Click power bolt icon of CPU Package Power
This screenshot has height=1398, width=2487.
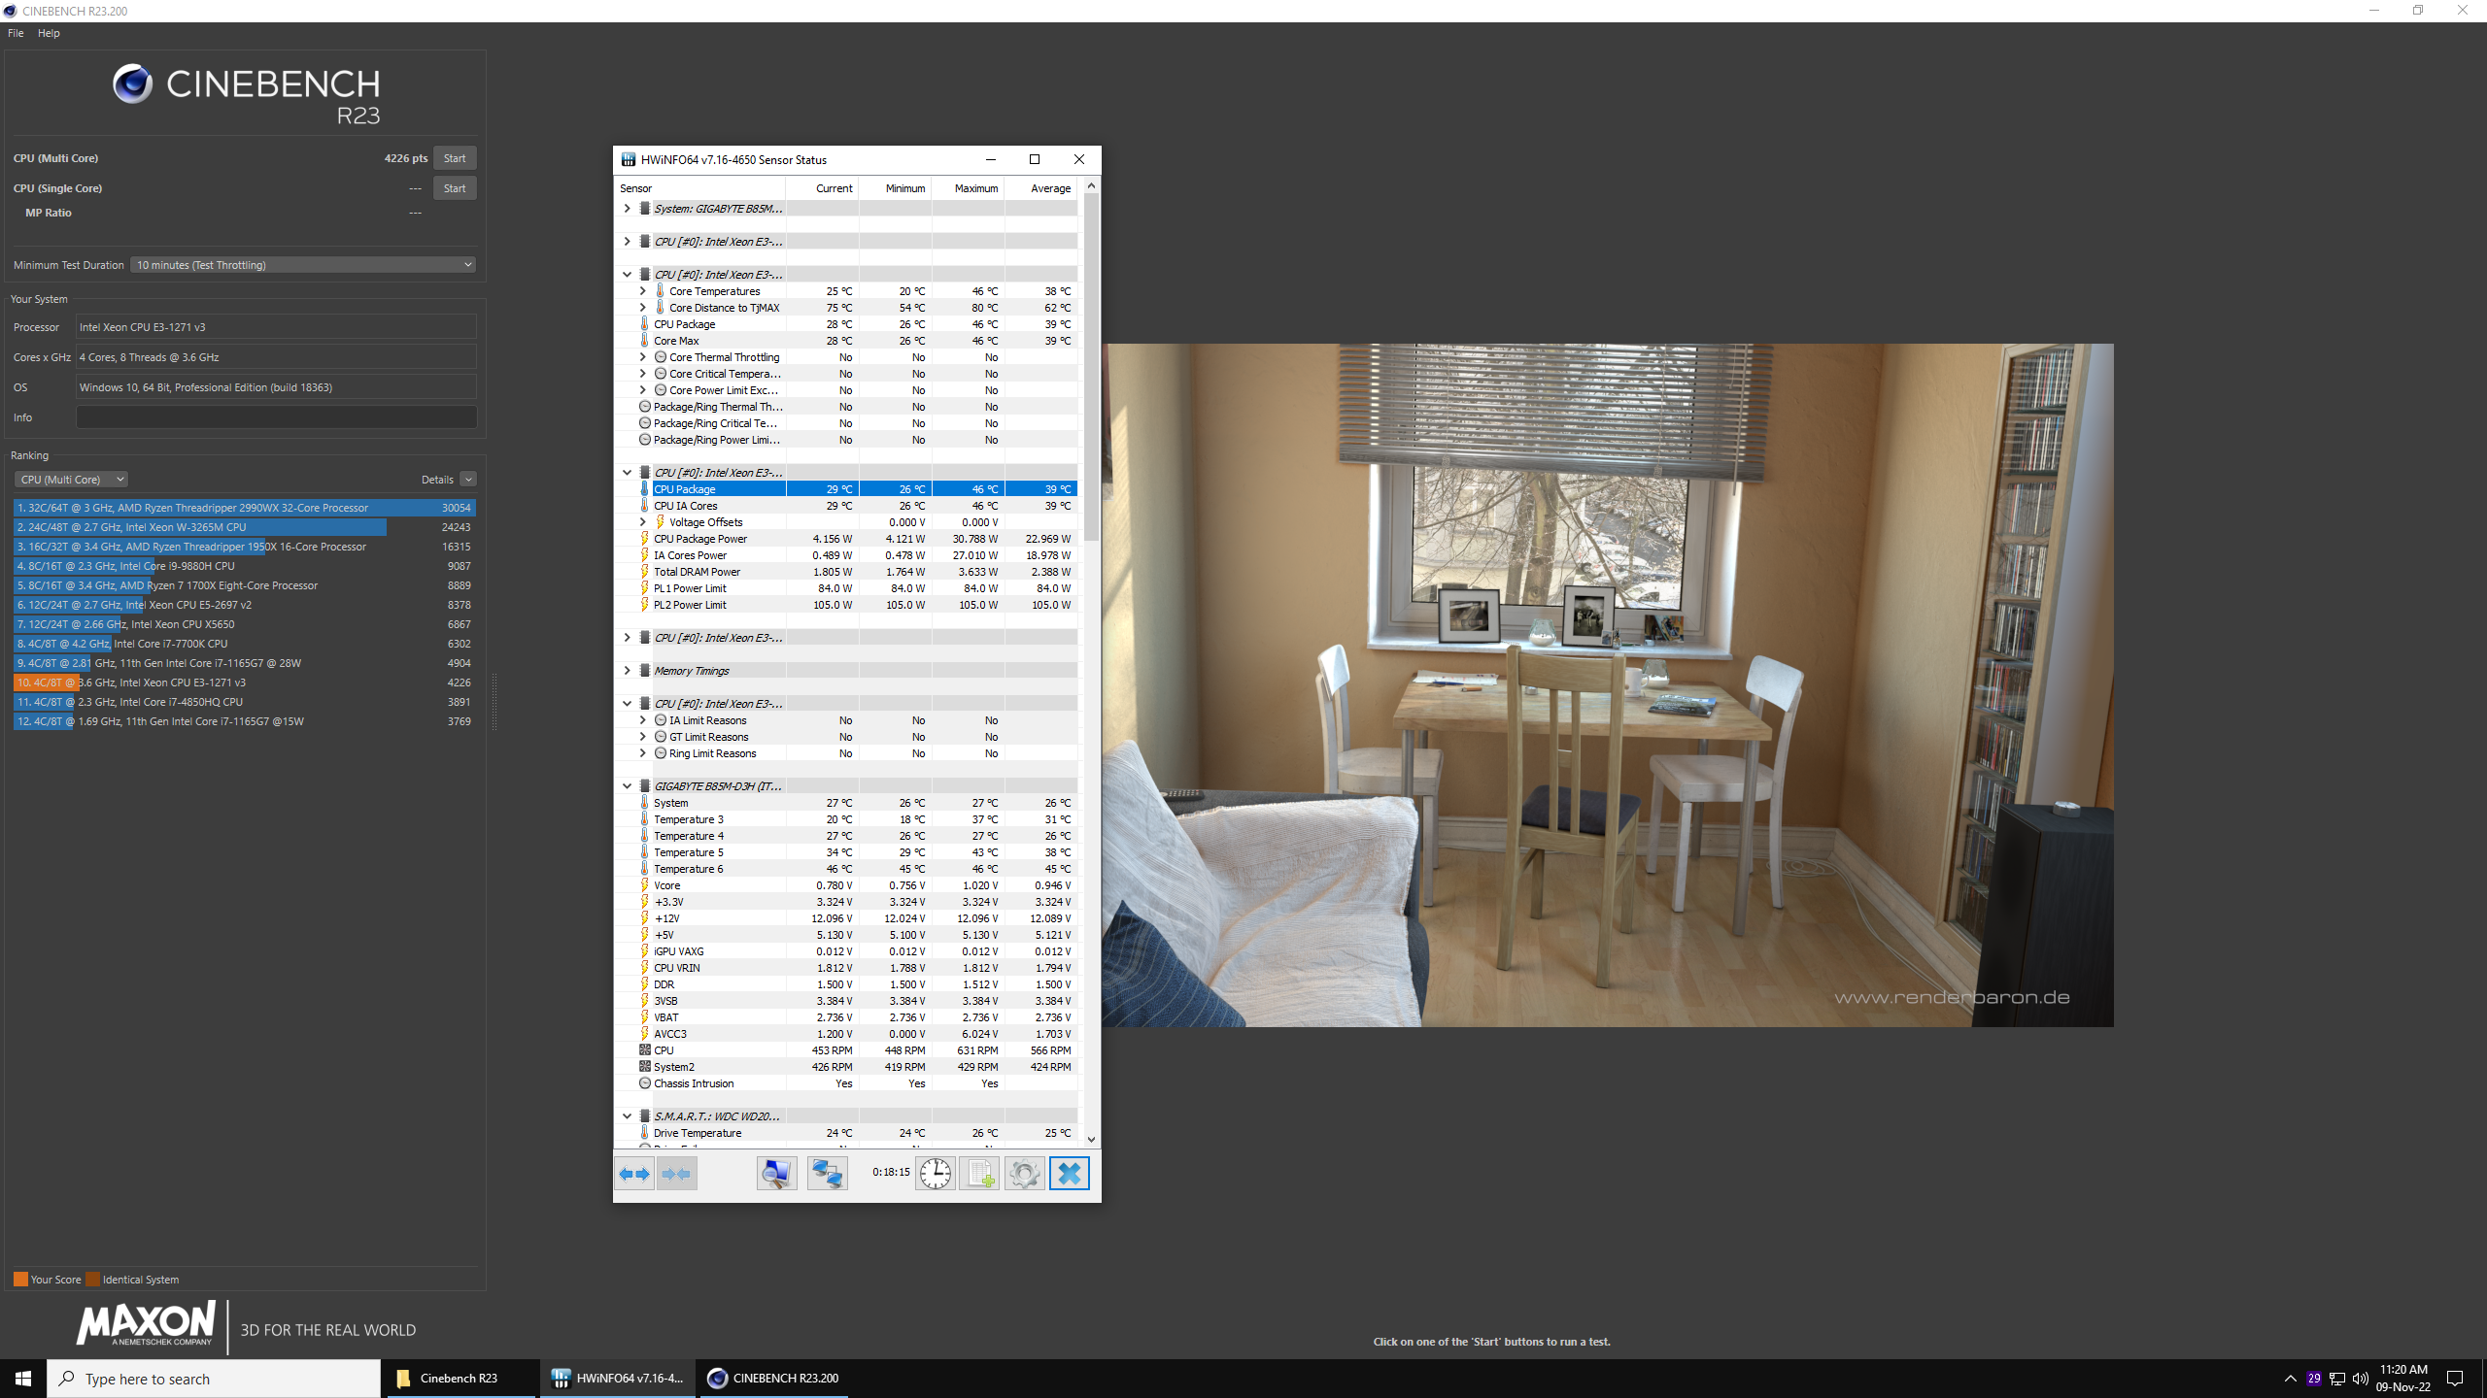coord(644,539)
